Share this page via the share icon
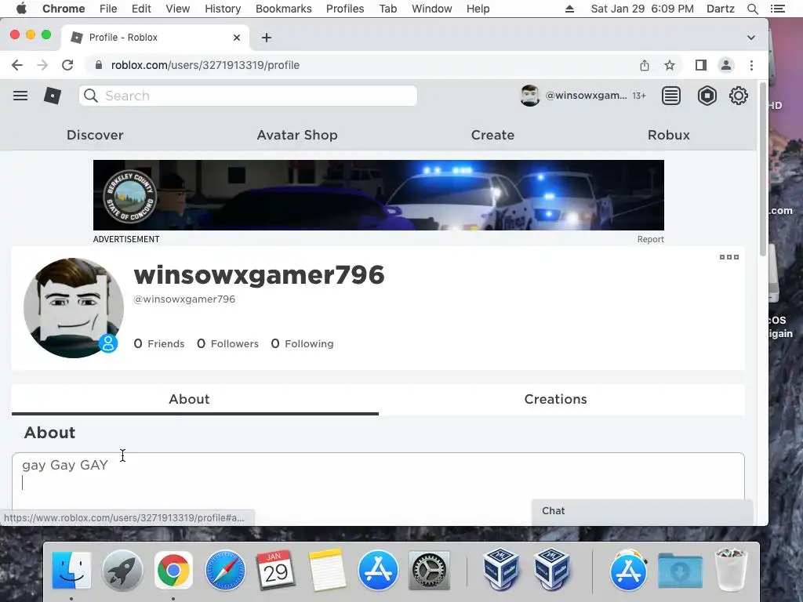This screenshot has height=602, width=803. click(x=645, y=65)
